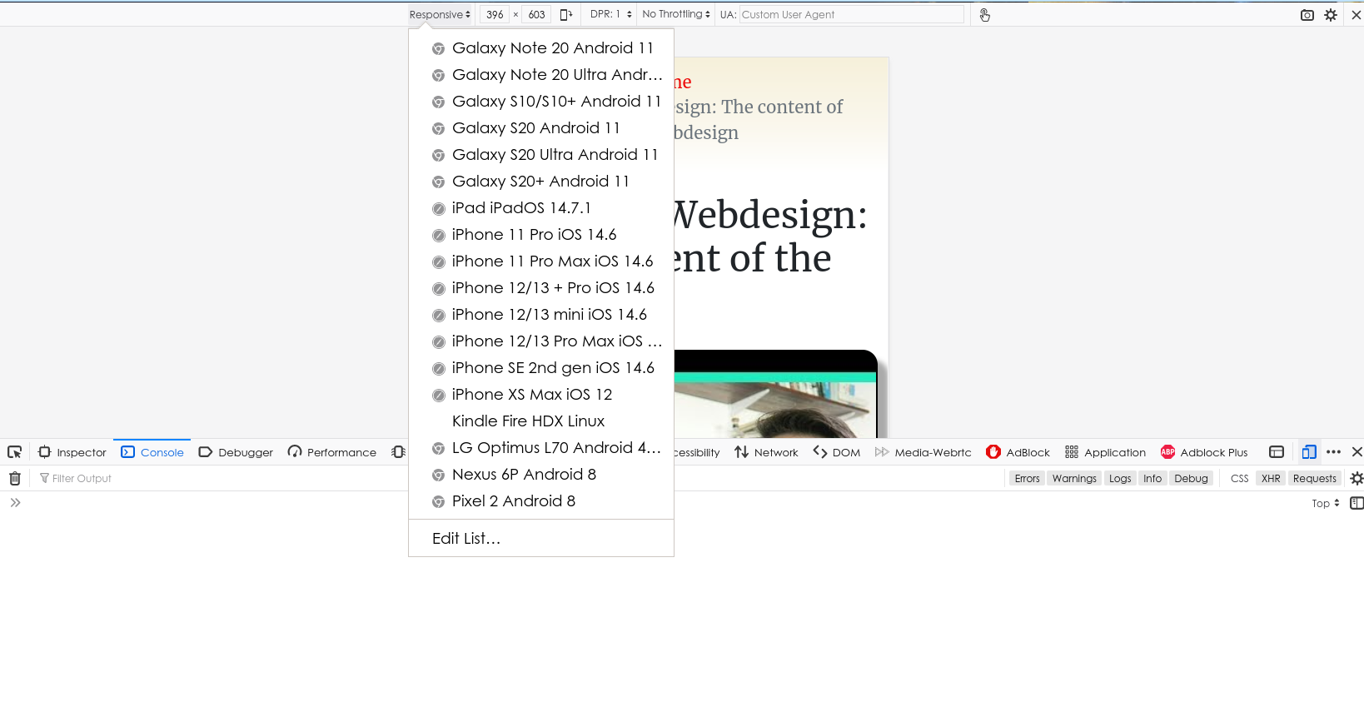Open Edit List… for devices

(x=541, y=539)
